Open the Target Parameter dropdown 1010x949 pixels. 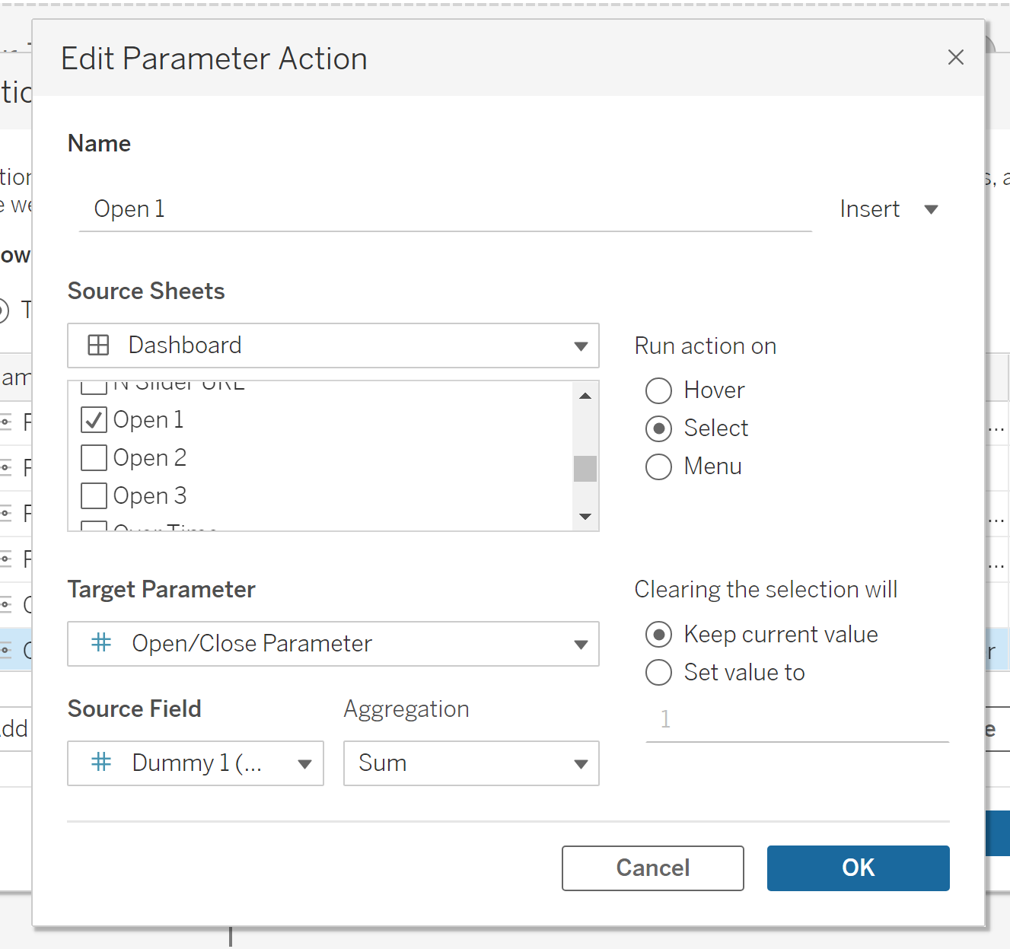581,645
